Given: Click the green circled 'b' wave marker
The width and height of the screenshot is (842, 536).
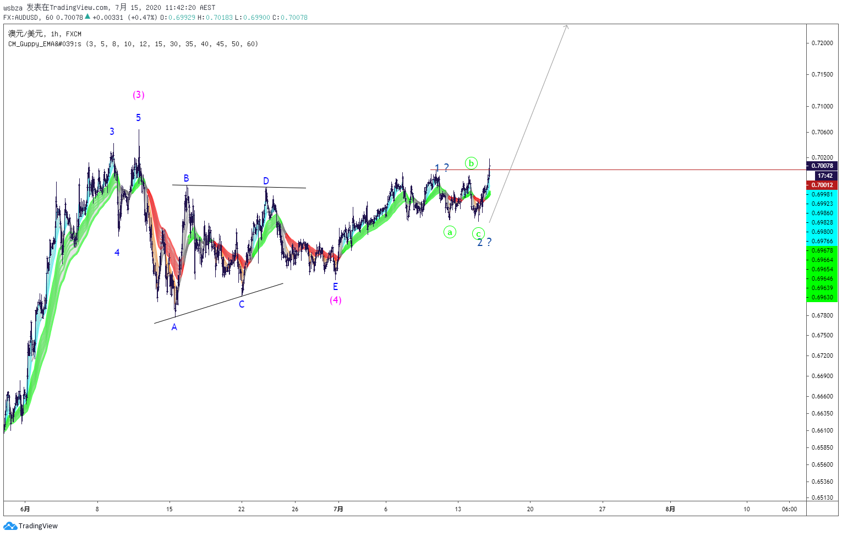Looking at the screenshot, I should (471, 163).
